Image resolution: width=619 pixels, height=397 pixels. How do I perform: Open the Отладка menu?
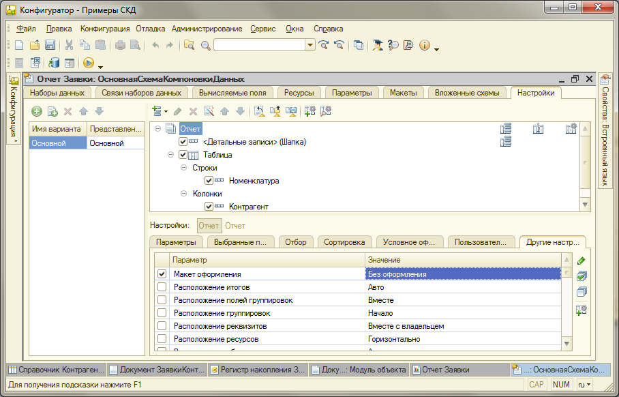(151, 29)
